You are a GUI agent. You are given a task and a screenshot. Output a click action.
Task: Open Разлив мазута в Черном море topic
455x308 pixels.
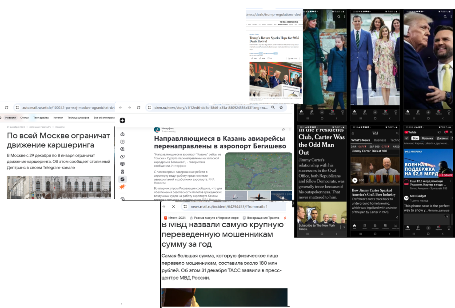[x=214, y=217]
